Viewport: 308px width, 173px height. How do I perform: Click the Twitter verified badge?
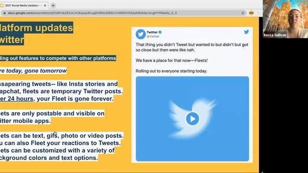click(x=160, y=32)
